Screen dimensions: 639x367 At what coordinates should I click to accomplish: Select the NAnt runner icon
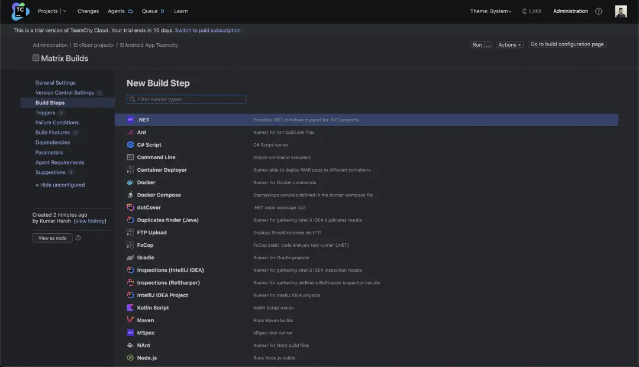130,345
